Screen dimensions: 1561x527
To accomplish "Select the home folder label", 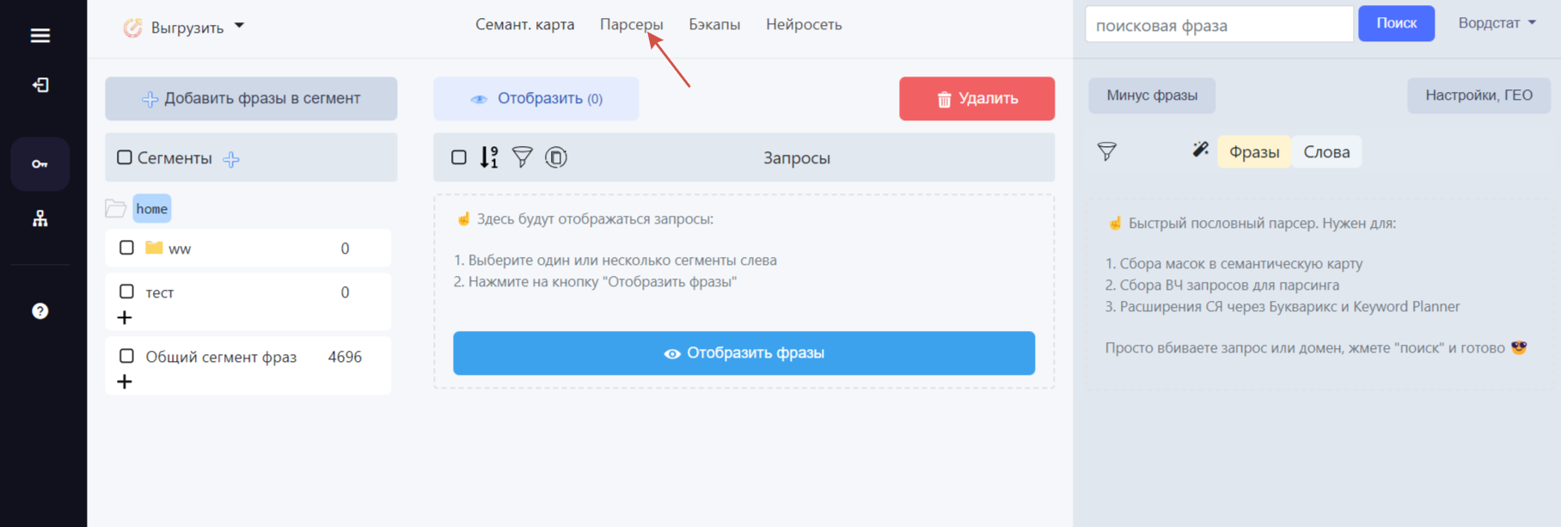I will tap(152, 208).
